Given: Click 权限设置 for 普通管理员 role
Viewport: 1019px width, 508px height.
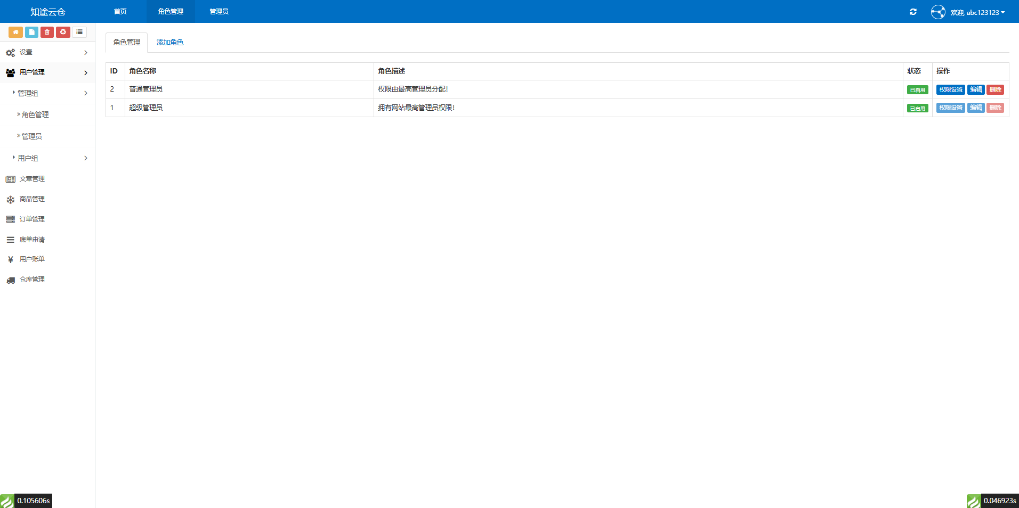Looking at the screenshot, I should (950, 89).
